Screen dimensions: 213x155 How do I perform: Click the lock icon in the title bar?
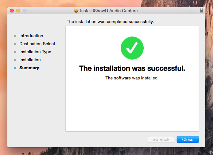(202, 11)
